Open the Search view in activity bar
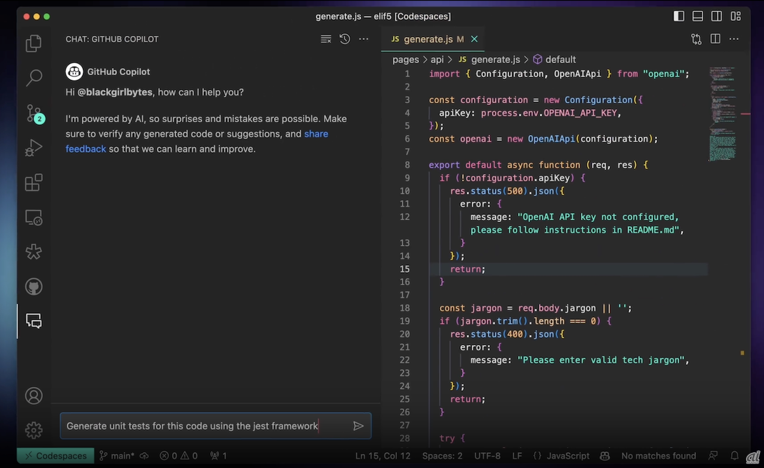 point(33,78)
